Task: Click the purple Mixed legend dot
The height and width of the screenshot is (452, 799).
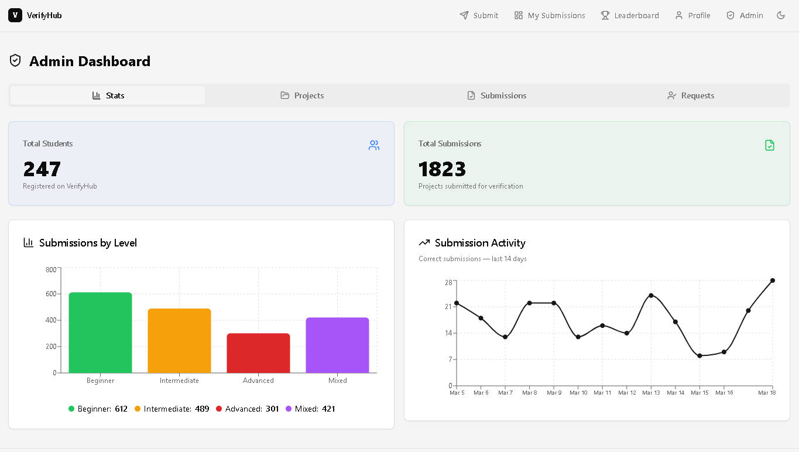Action: tap(289, 409)
